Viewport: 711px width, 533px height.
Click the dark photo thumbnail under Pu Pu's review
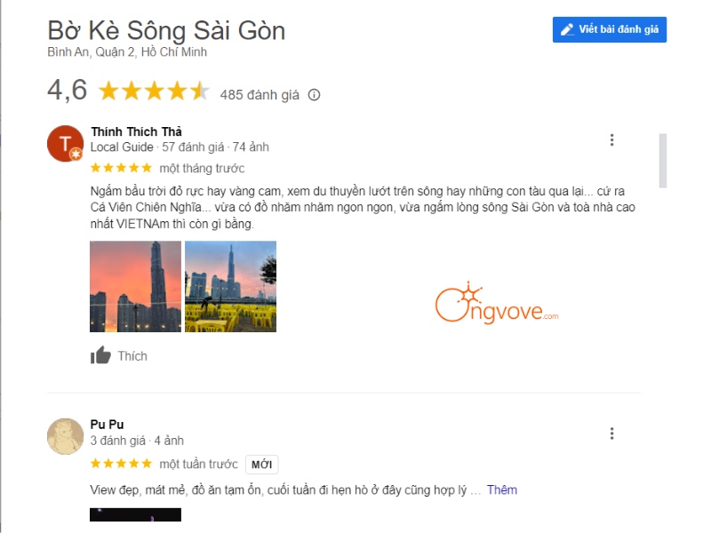[135, 515]
